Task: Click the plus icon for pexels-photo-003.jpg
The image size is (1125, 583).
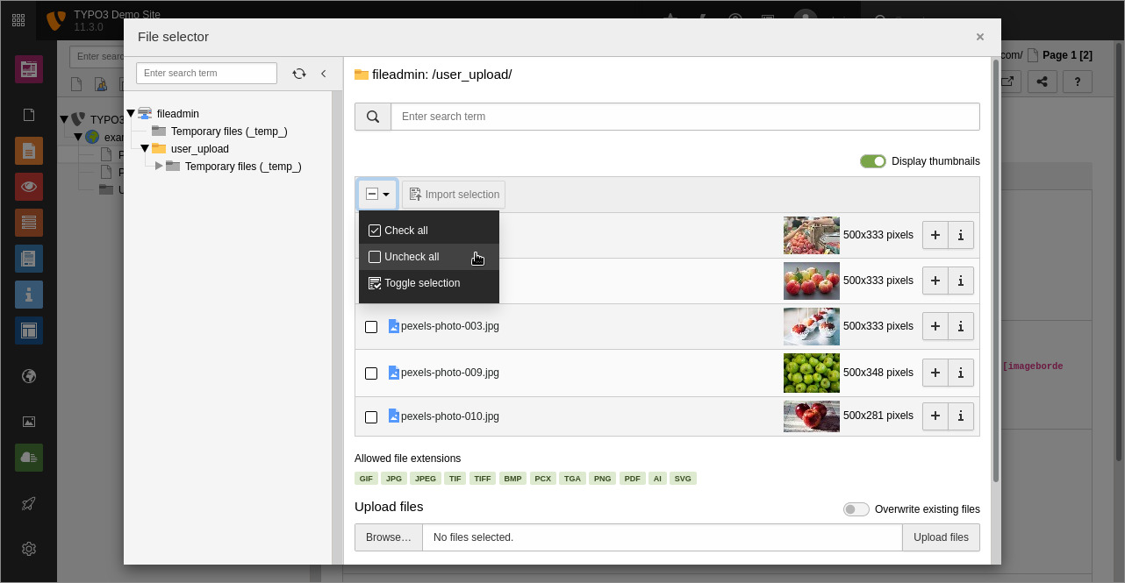Action: [x=935, y=326]
